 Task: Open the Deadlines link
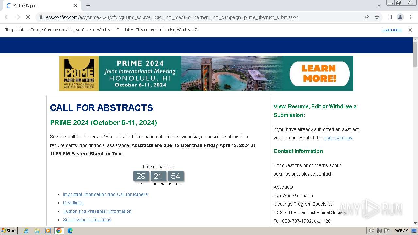click(73, 203)
